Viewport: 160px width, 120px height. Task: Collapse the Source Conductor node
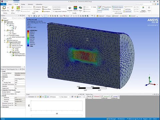7,47
